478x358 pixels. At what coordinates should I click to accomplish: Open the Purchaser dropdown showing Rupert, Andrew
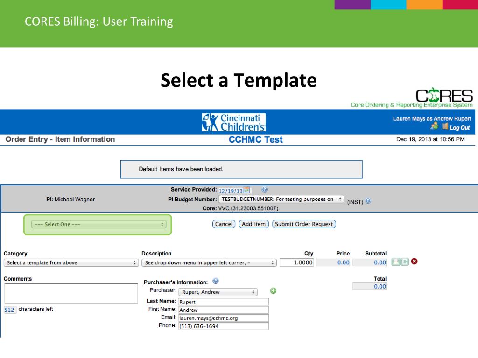[x=218, y=292]
